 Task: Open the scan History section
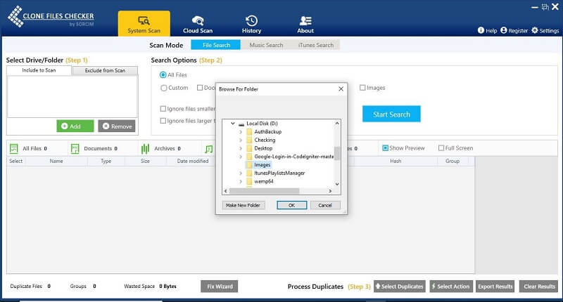251,24
